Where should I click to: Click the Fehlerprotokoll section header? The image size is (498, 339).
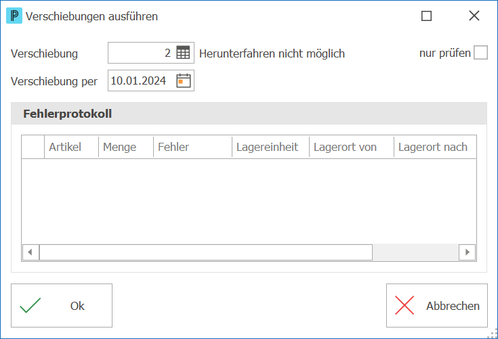pos(249,114)
